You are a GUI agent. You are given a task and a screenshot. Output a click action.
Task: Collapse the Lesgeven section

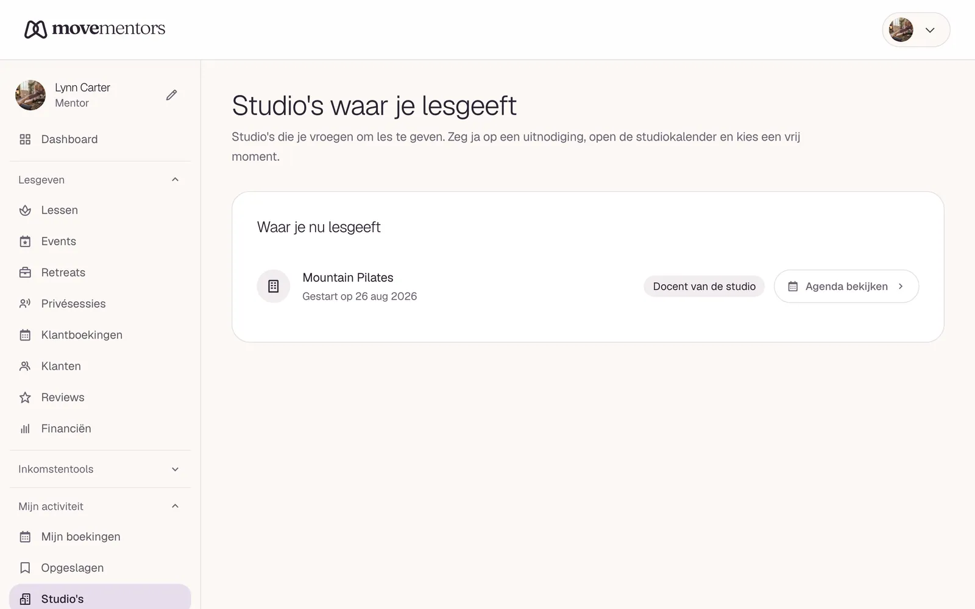100,180
